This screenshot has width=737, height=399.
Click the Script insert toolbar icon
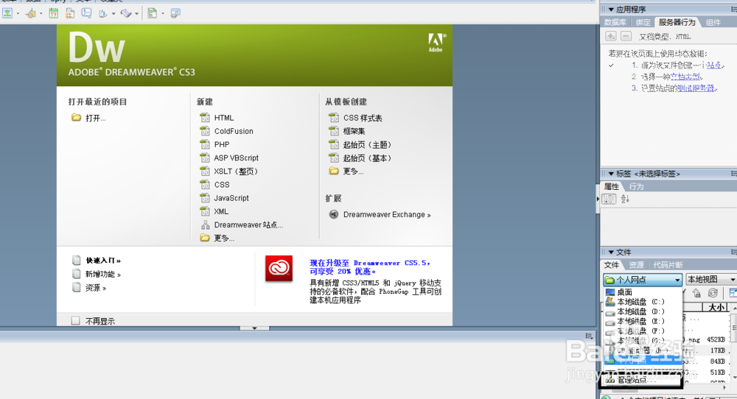125,13
